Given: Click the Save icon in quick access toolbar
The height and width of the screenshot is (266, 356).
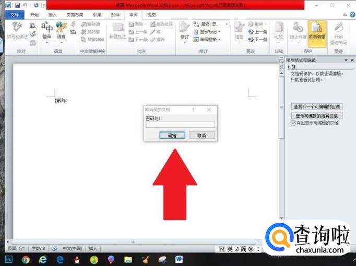Looking at the screenshot, I should tap(17, 5).
